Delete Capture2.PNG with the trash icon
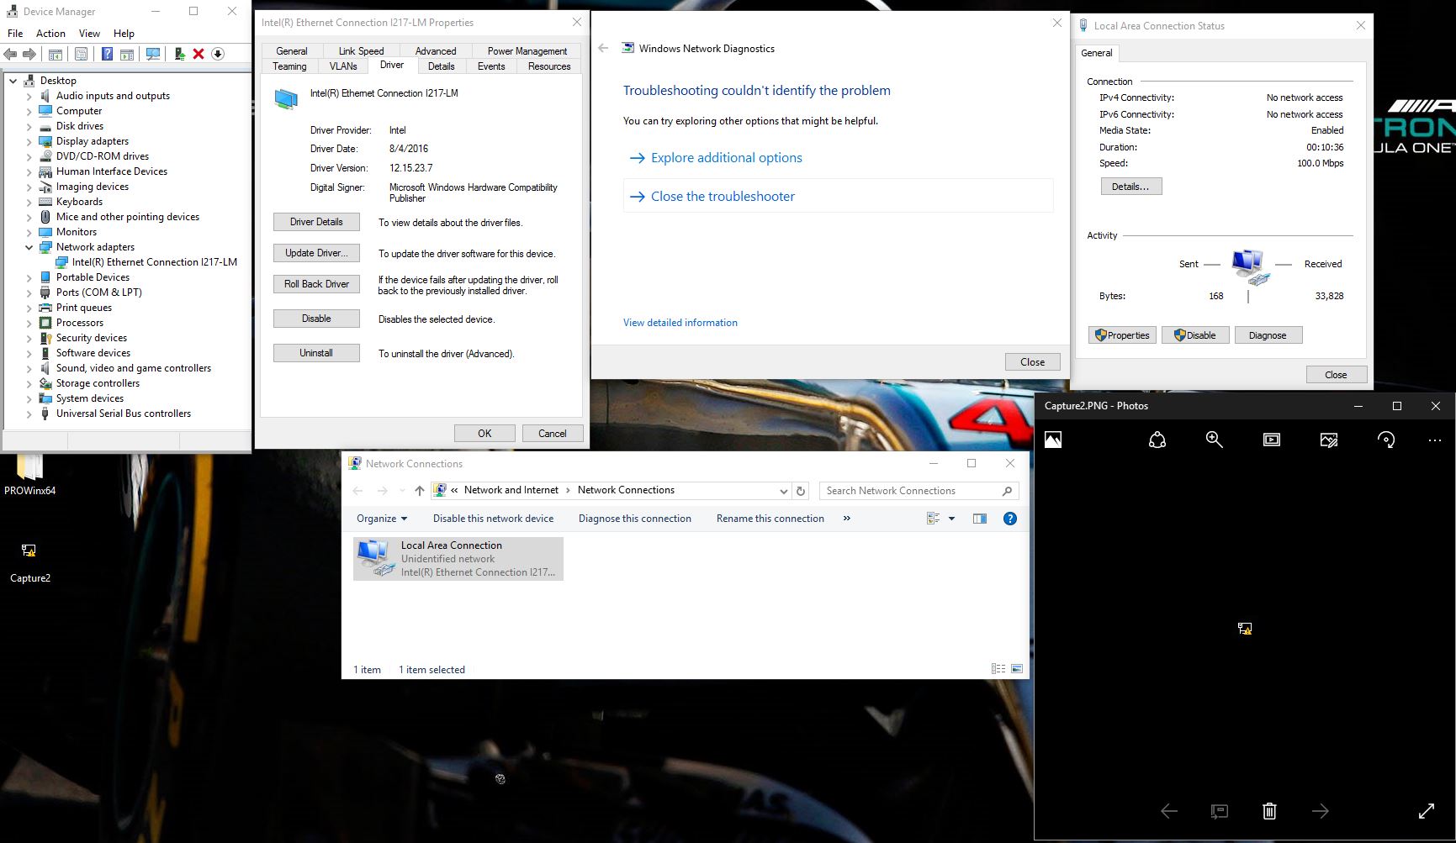1456x843 pixels. pos(1269,811)
